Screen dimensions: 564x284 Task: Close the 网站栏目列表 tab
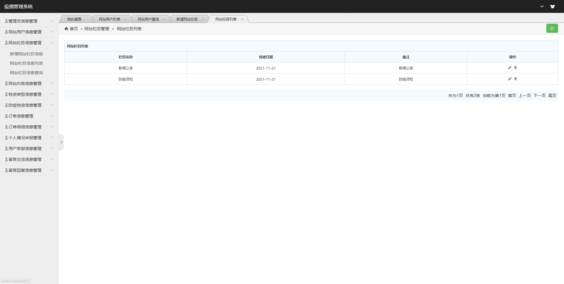pos(242,19)
